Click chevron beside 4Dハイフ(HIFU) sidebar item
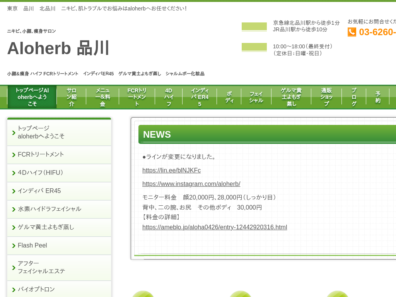This screenshot has height=297, width=396. pos(14,173)
